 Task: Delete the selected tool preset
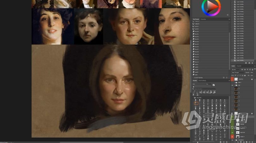[x=227, y=78]
